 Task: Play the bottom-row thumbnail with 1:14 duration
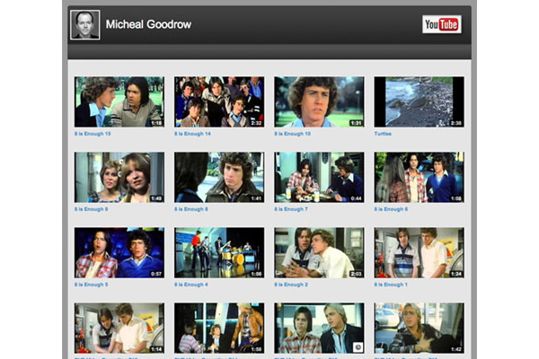tap(119, 328)
